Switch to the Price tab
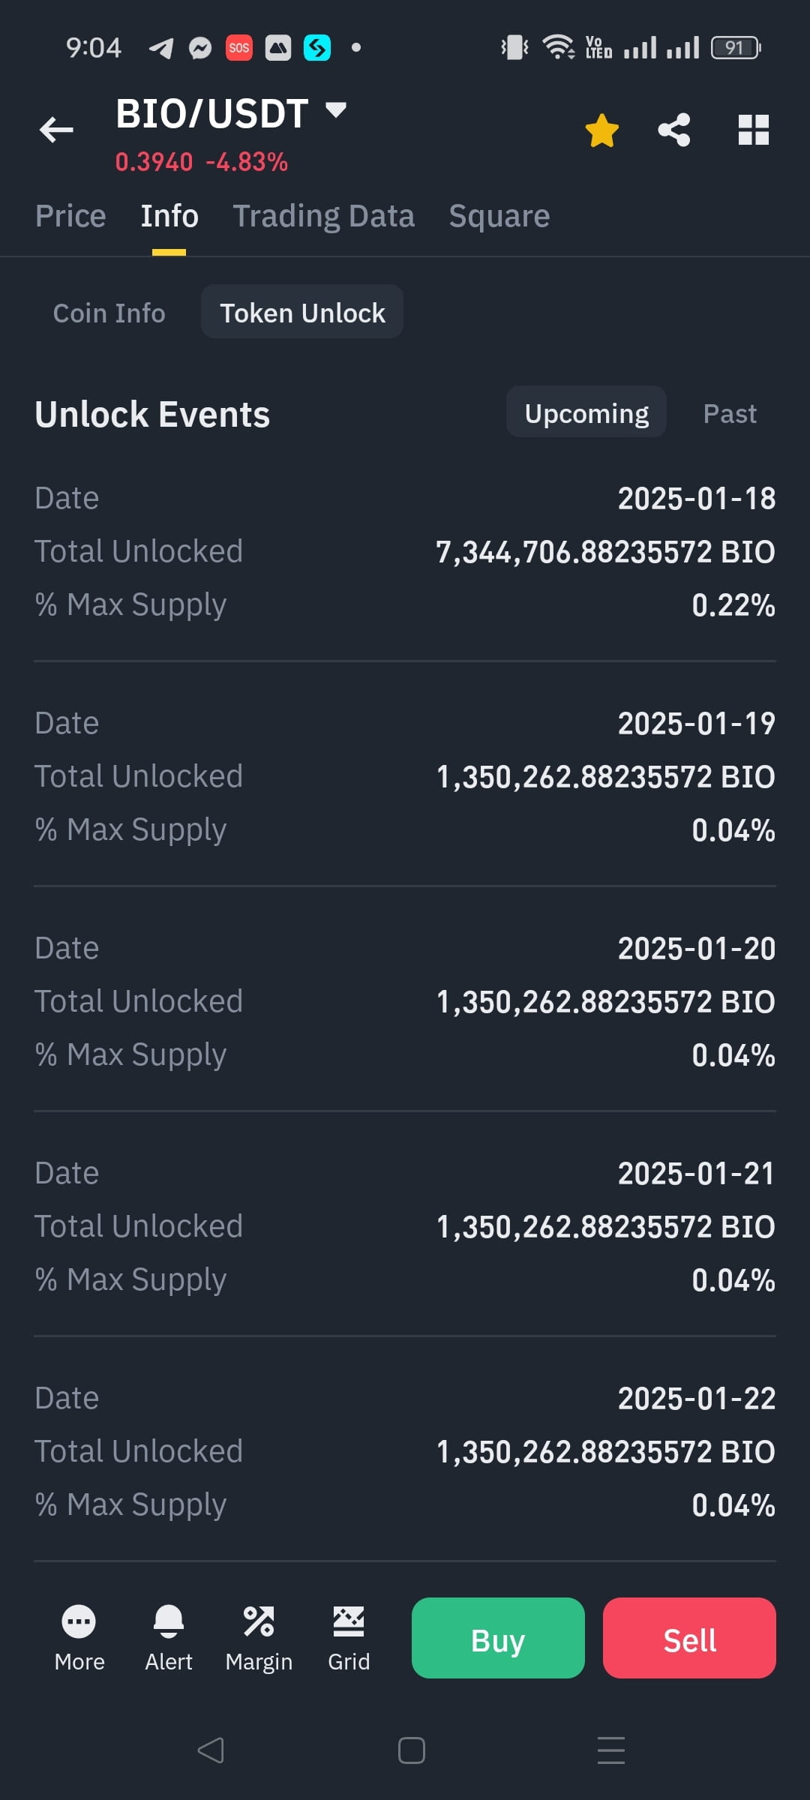The width and height of the screenshot is (810, 1800). [x=70, y=216]
